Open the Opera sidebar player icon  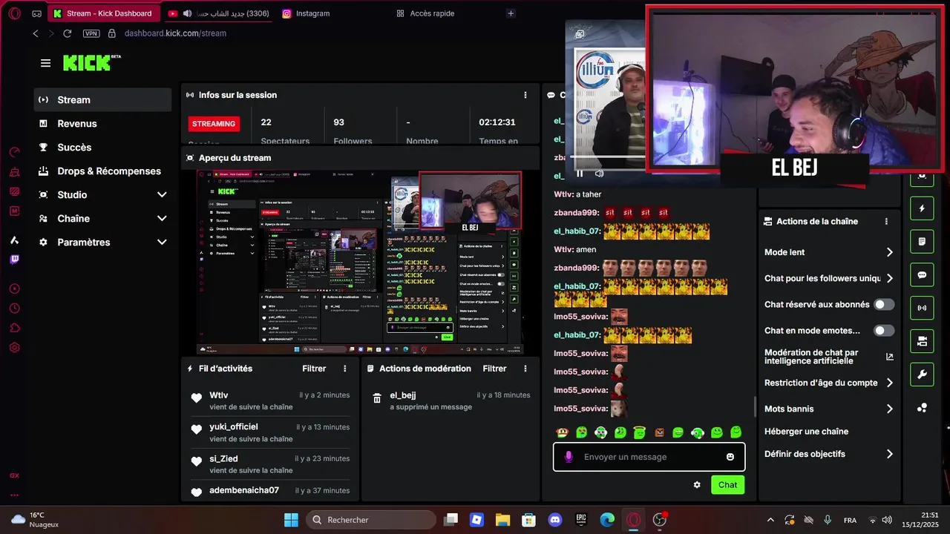(x=14, y=289)
